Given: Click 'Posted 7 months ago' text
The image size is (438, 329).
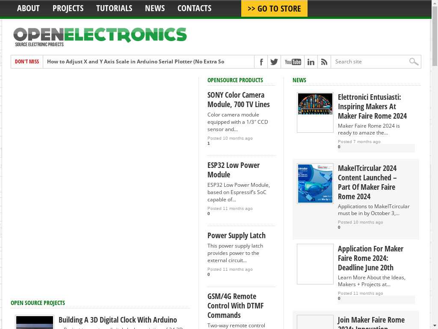Looking at the screenshot, I should pyautogui.click(x=359, y=141).
